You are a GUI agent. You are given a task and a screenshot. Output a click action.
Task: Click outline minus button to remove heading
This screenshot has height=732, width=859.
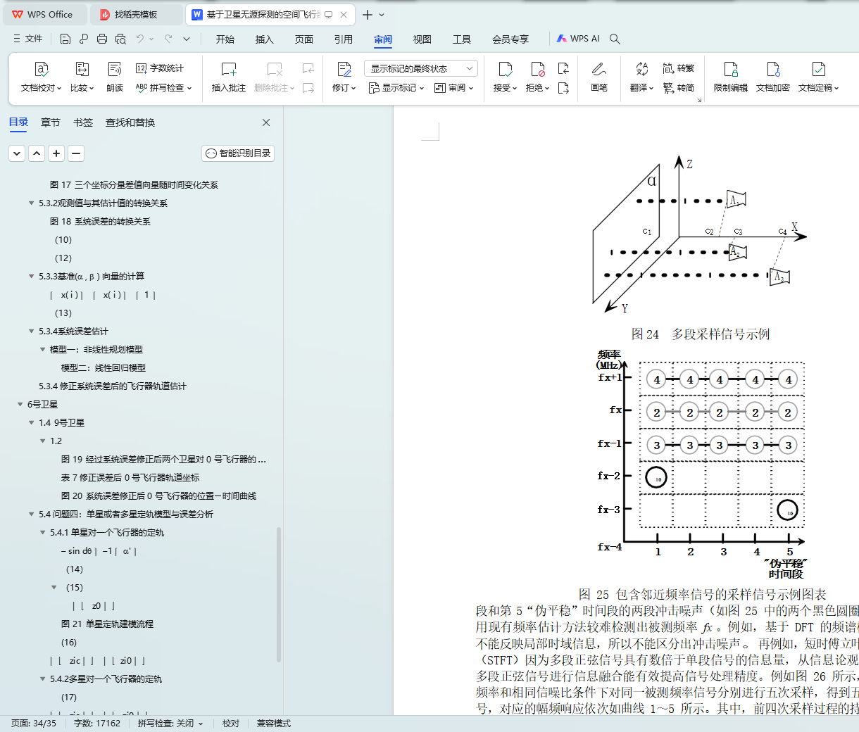[x=76, y=153]
